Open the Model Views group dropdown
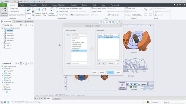186x104 pixels. point(62,18)
